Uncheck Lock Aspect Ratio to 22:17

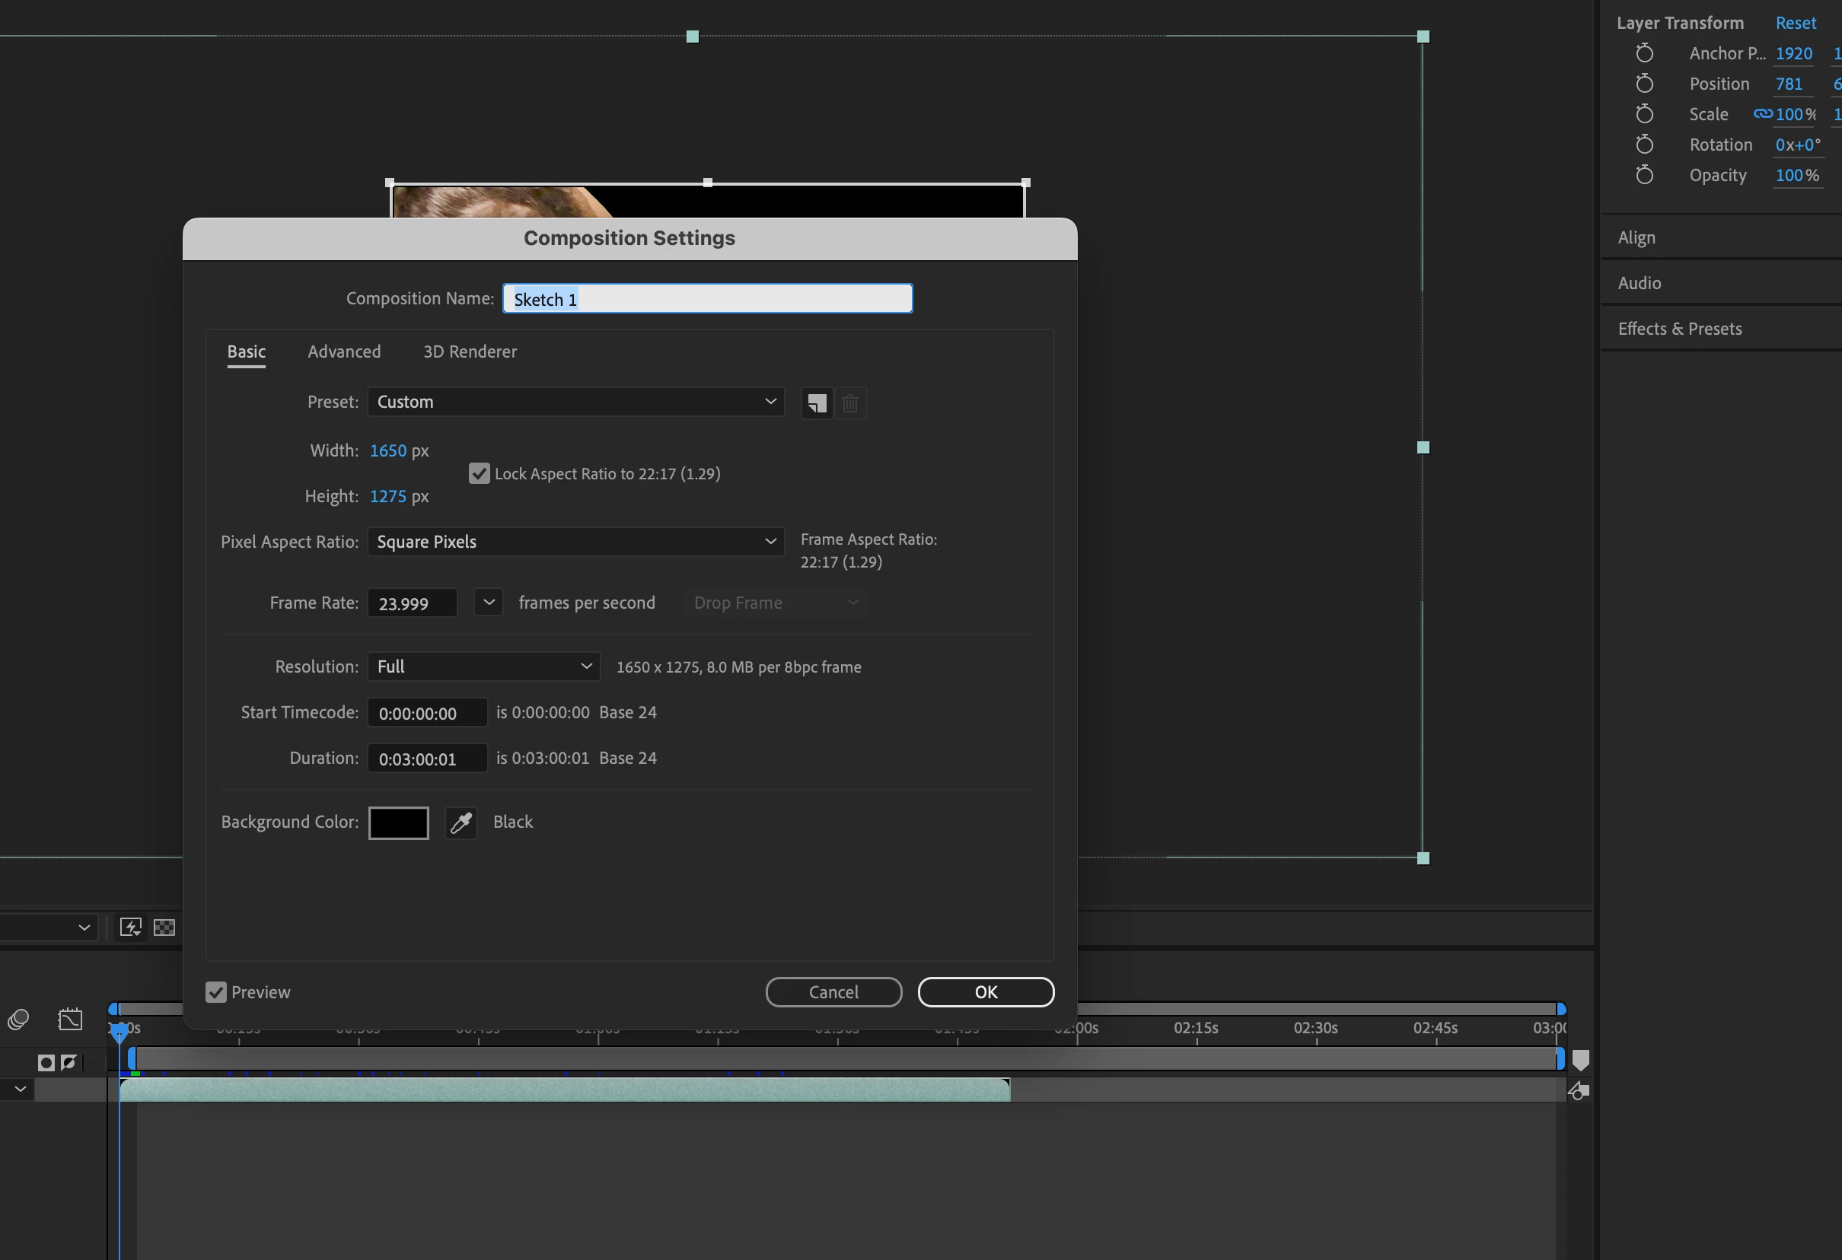pyautogui.click(x=479, y=474)
